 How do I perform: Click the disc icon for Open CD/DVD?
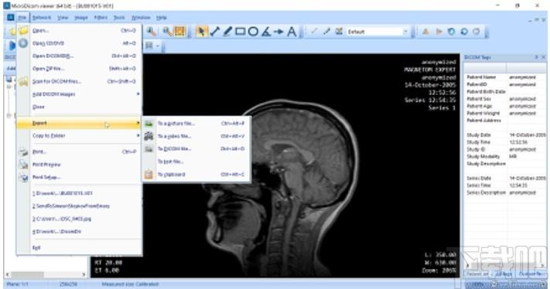point(23,43)
